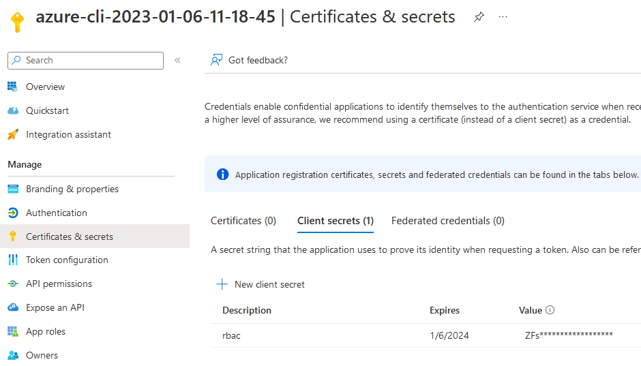Click the Got feedback icon
641x366 pixels.
click(217, 60)
